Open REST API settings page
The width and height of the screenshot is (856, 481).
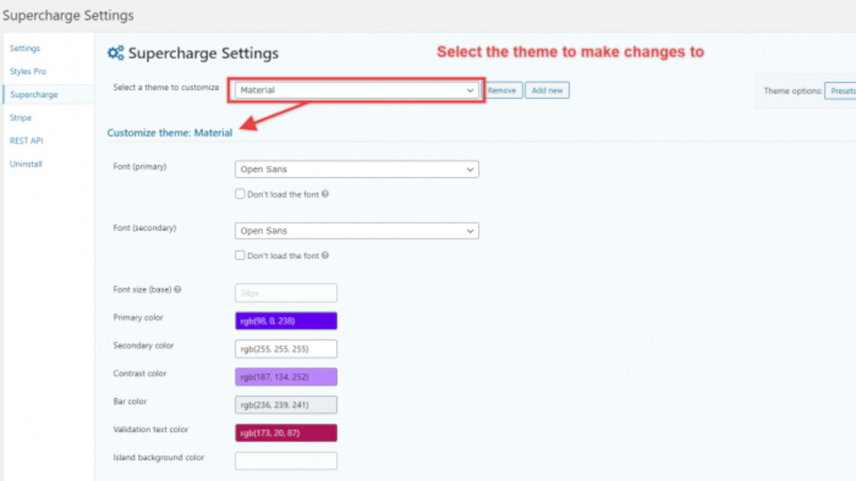tap(26, 141)
